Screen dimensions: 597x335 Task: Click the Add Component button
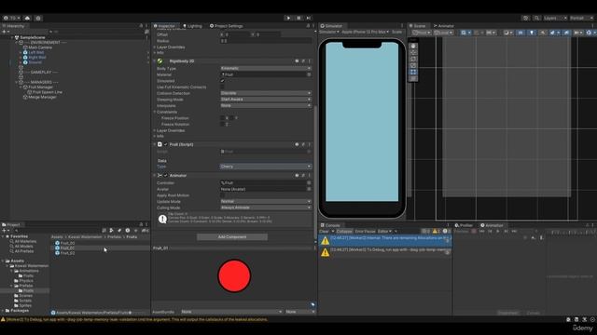click(x=232, y=236)
